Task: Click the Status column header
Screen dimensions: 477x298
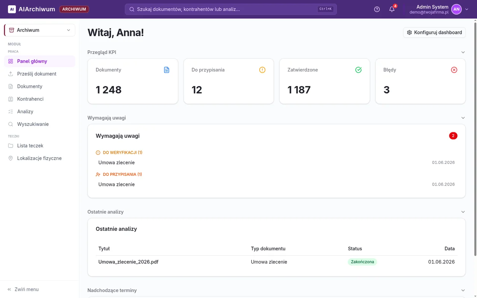Action: point(355,249)
